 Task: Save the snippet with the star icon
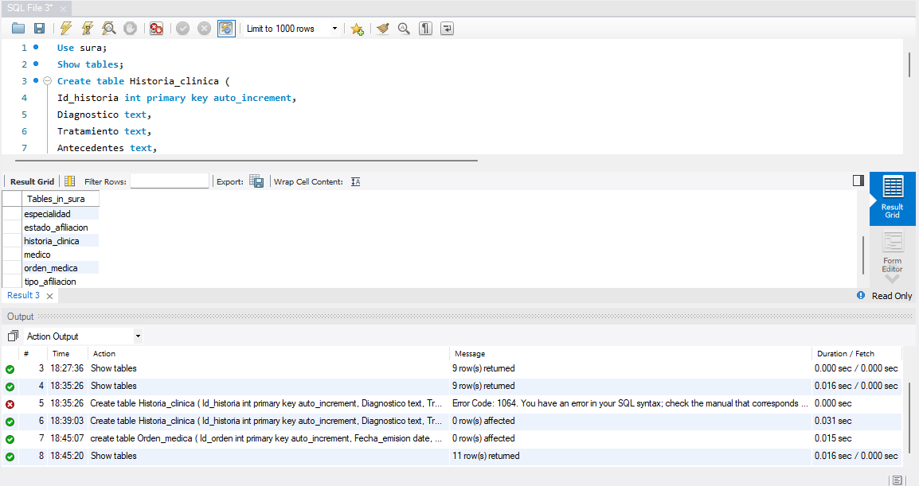[x=357, y=29]
